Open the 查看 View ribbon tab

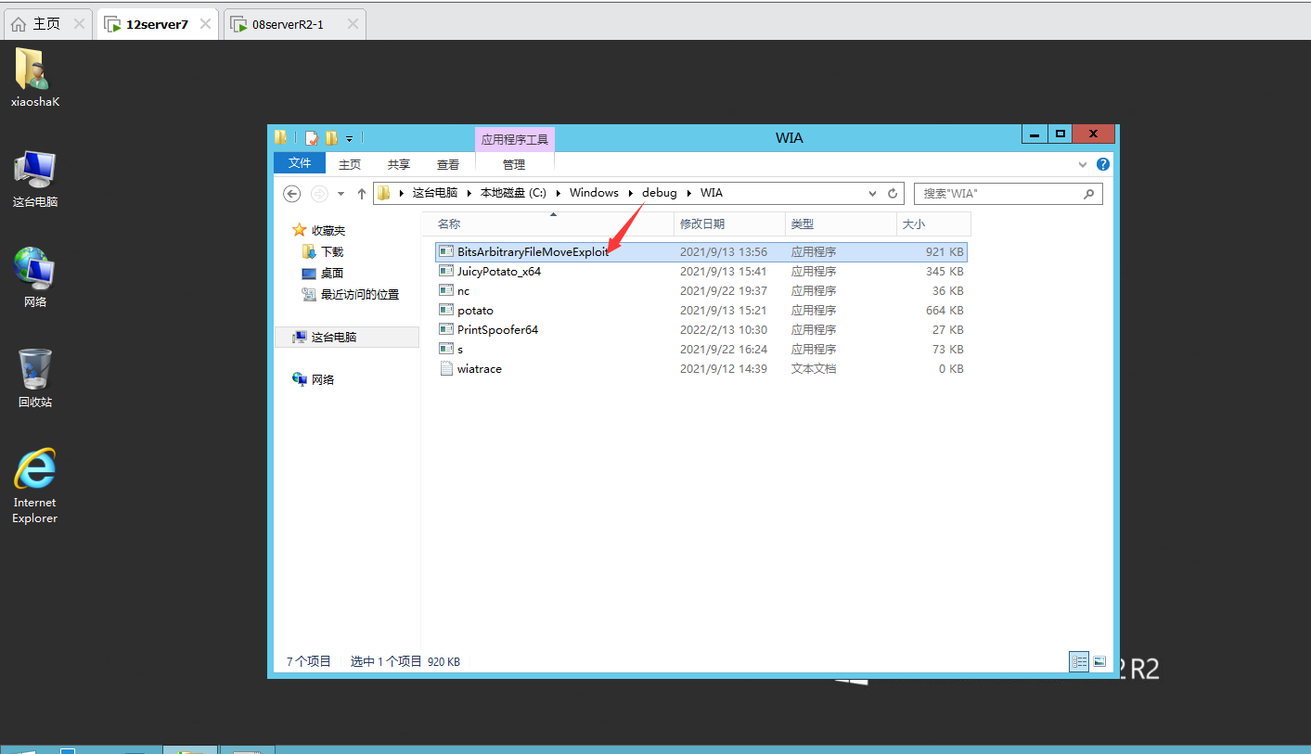click(x=448, y=164)
